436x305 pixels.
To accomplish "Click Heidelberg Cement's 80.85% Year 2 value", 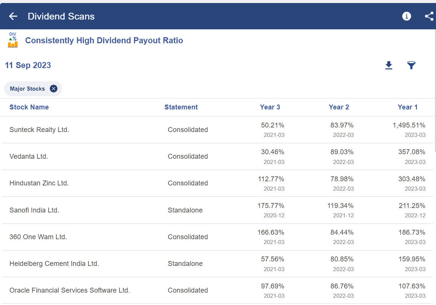I will coord(342,259).
